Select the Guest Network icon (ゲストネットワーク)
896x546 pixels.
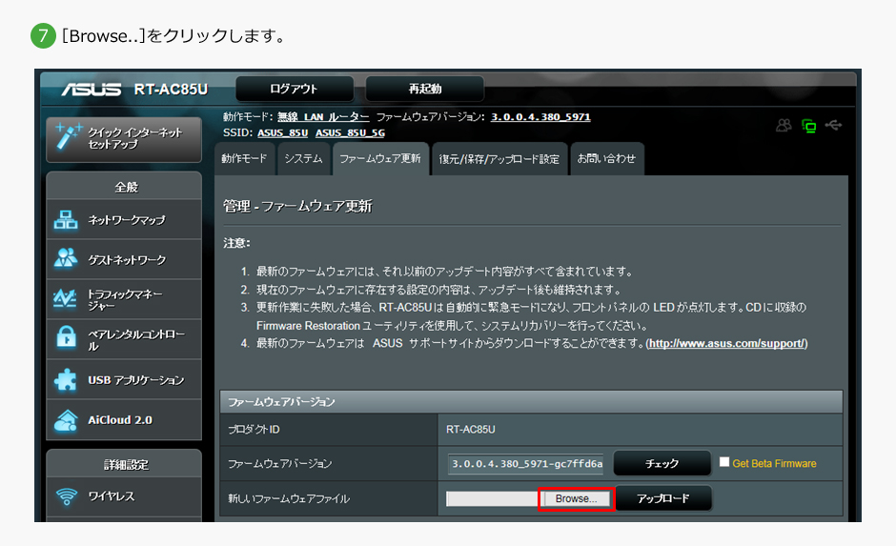66,259
